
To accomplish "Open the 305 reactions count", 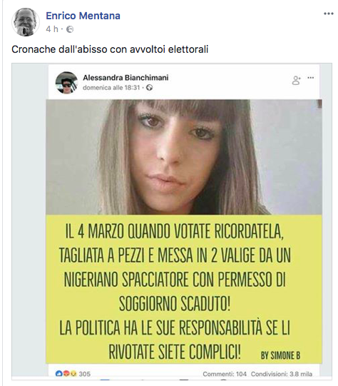I will coord(85,374).
